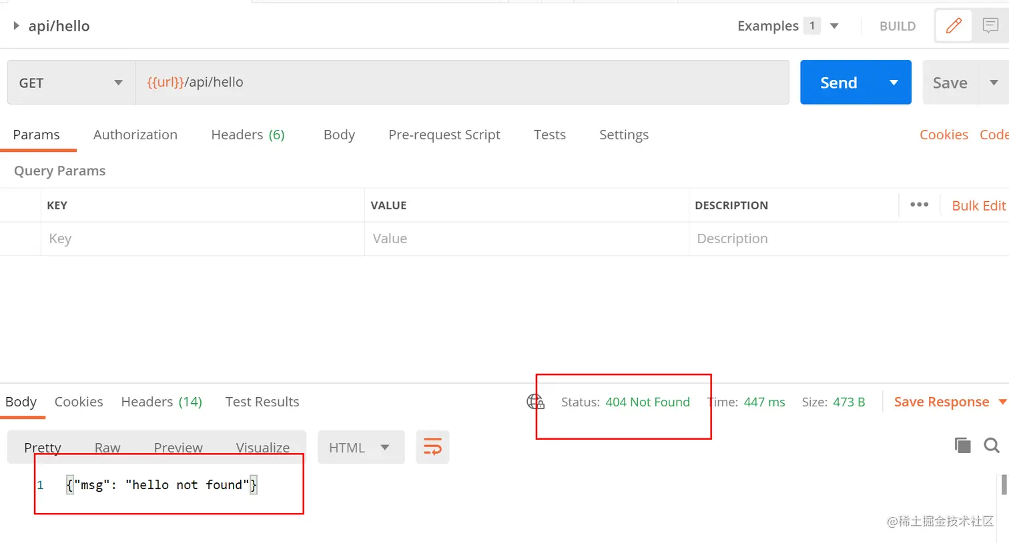Click the 447 ms response time
The width and height of the screenshot is (1009, 543).
point(764,402)
